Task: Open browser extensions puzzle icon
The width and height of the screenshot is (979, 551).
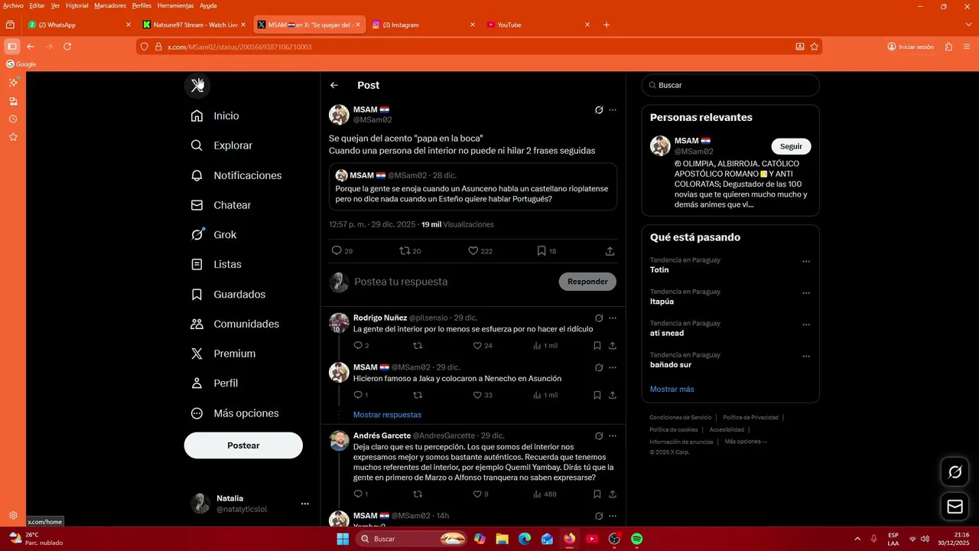Action: (948, 47)
